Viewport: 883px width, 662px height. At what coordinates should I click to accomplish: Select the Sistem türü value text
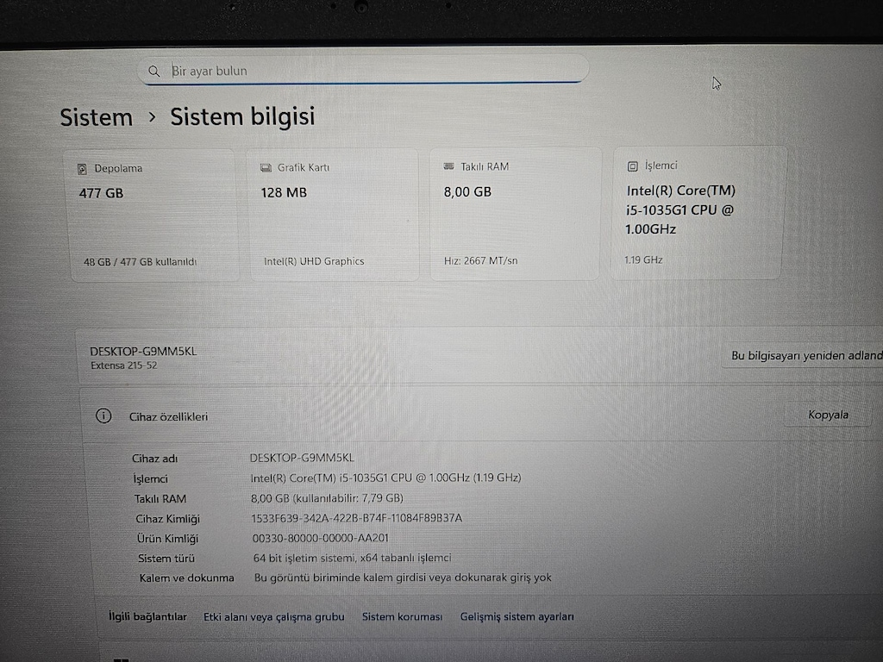coord(352,558)
